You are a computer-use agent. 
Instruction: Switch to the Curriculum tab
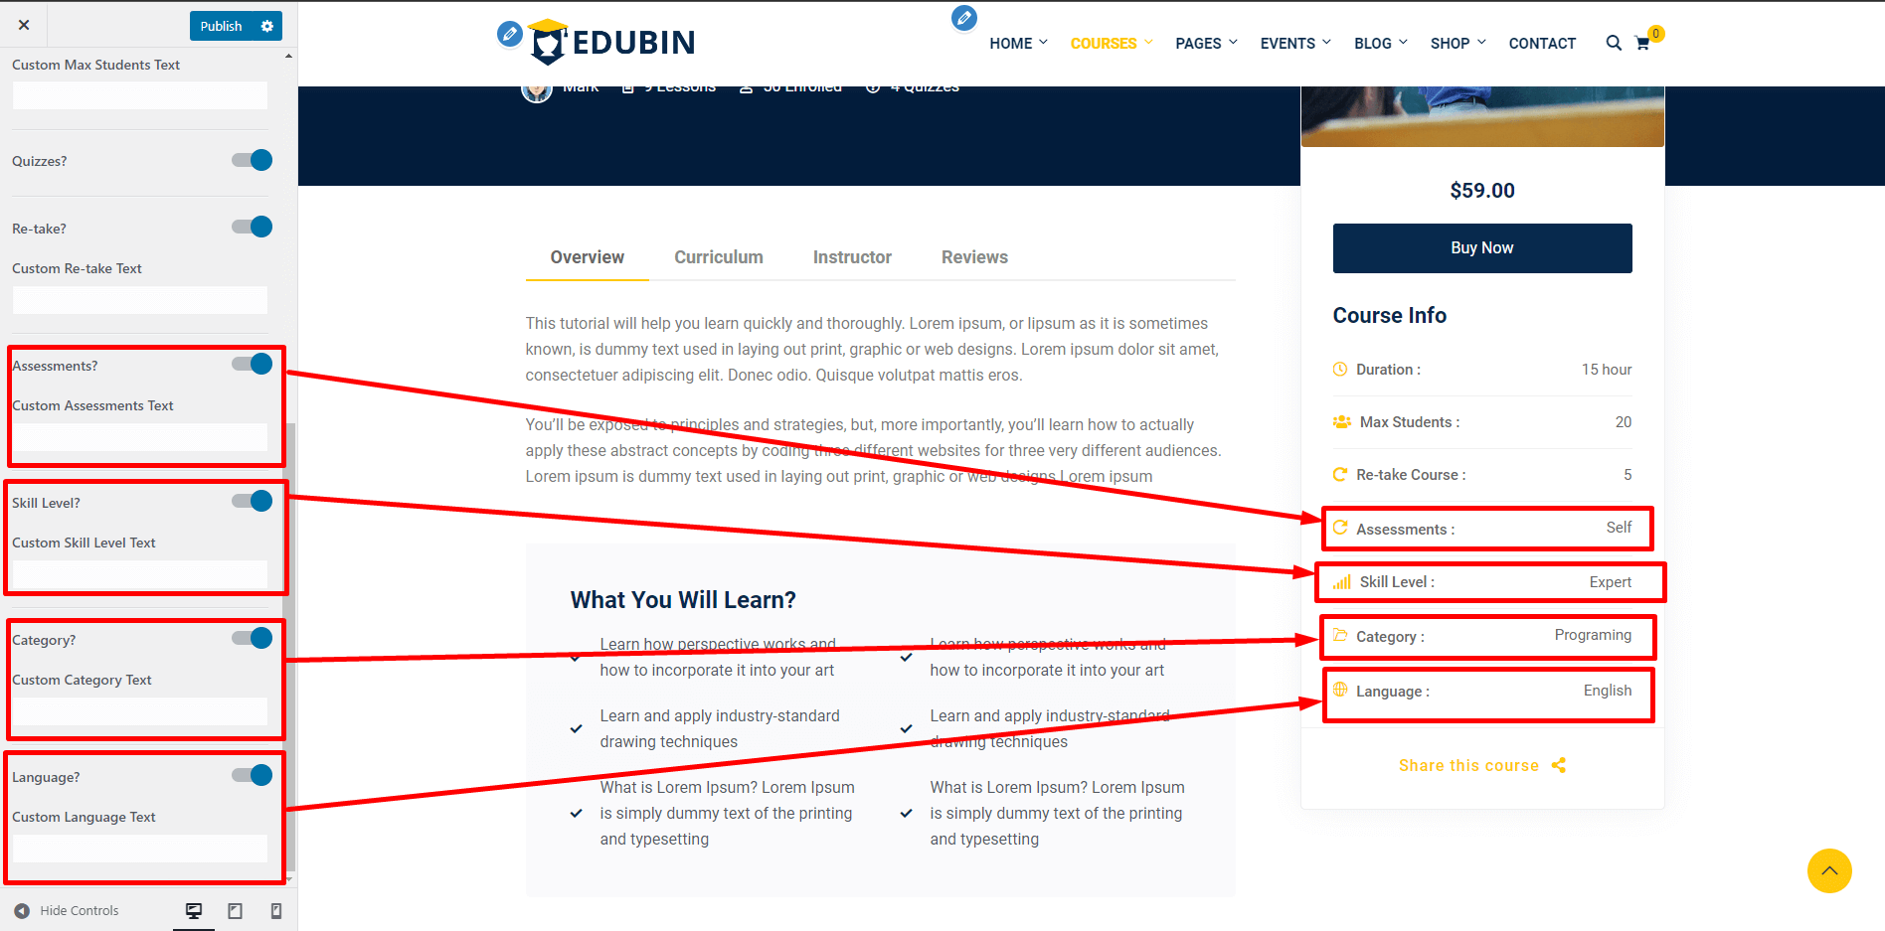tap(718, 257)
